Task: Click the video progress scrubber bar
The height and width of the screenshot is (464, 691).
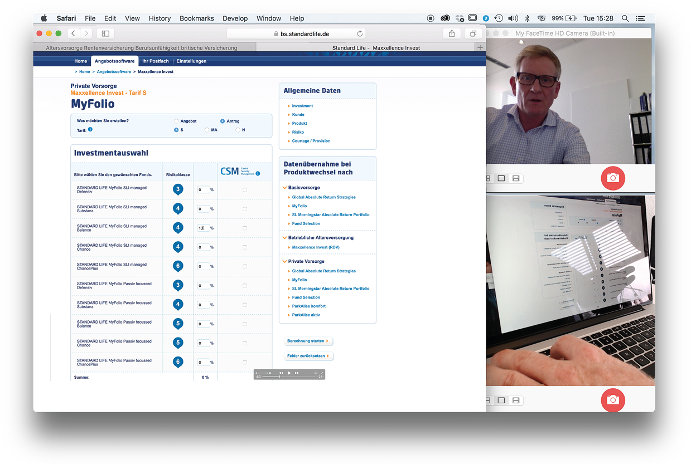Action: [x=289, y=377]
